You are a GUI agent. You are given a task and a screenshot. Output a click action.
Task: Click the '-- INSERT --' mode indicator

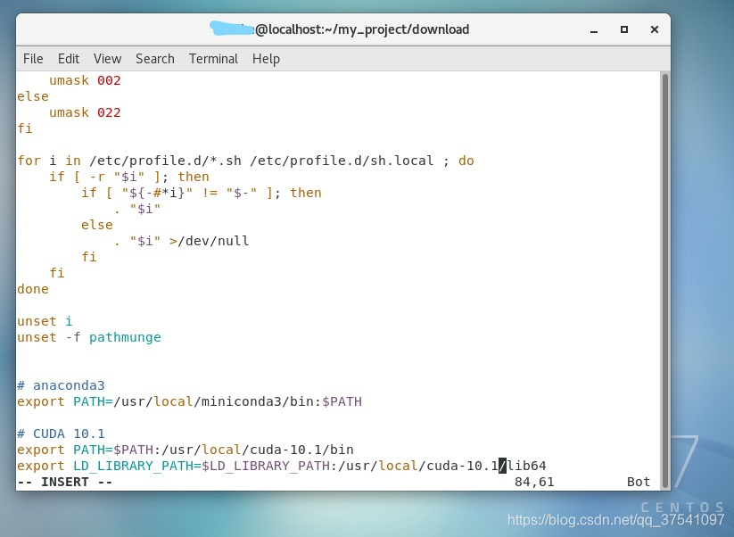(x=65, y=482)
